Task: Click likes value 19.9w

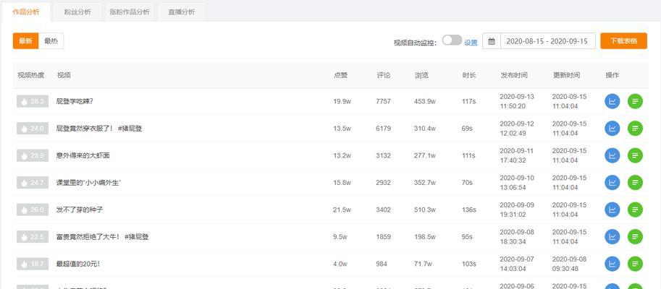Action: point(342,101)
